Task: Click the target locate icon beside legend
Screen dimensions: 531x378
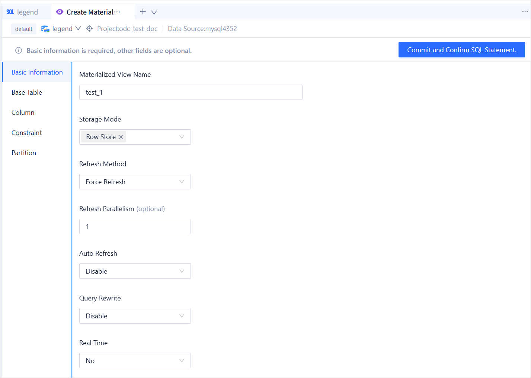Action: 89,29
